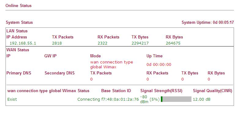Viewport: 241px width, 122px height.
Task: Click the Connecting status text
Action: pyautogui.click(x=88, y=99)
